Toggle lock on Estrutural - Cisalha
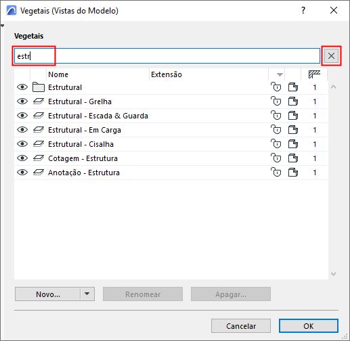The height and width of the screenshot is (341, 350). click(x=276, y=144)
